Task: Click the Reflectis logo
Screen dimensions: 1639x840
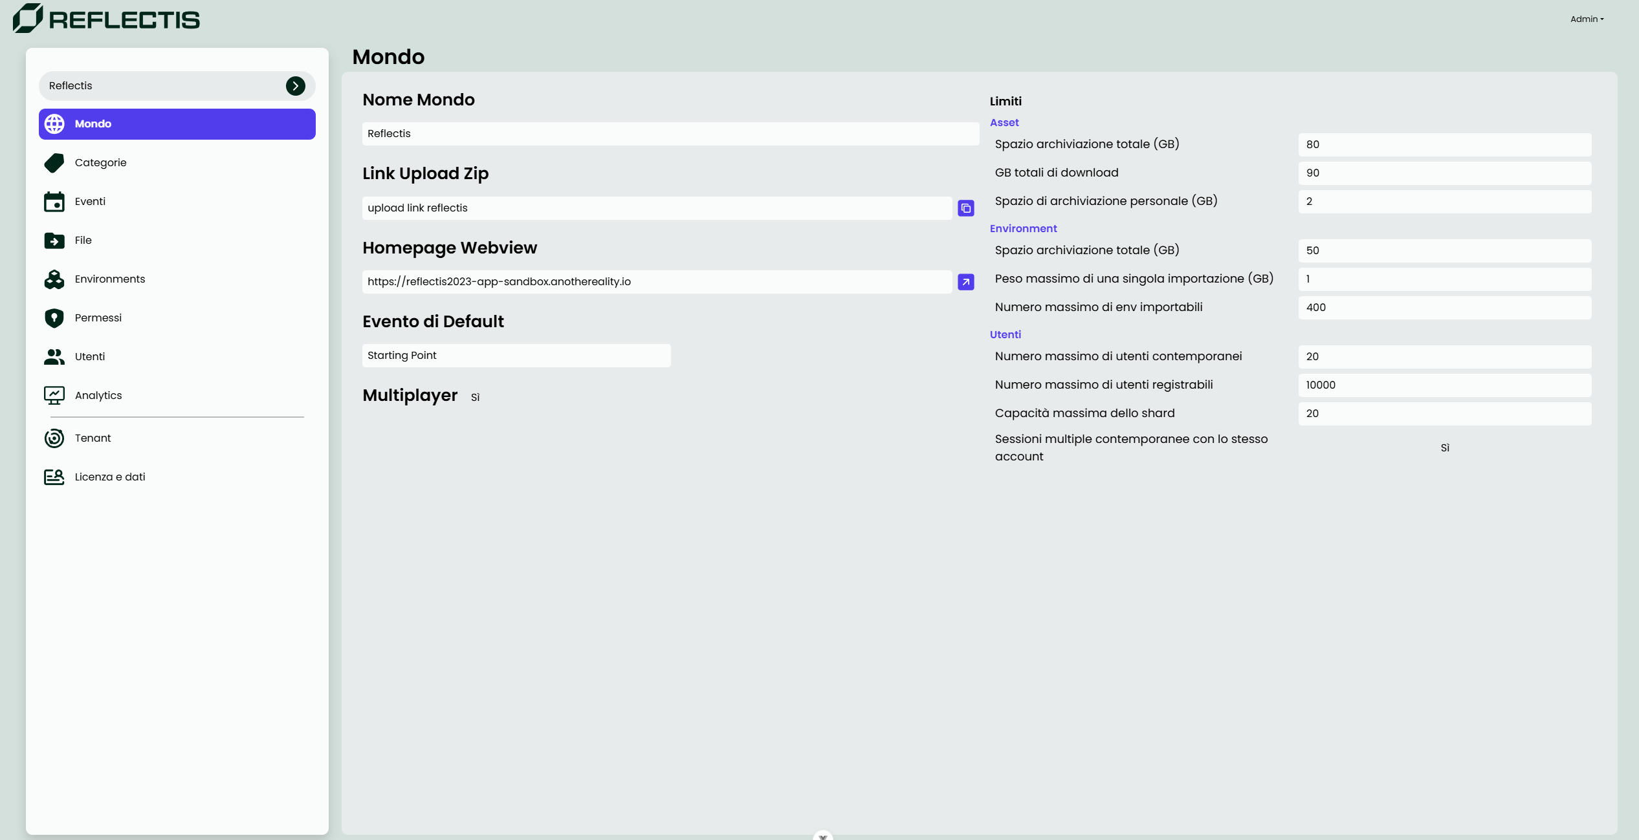Action: click(107, 18)
